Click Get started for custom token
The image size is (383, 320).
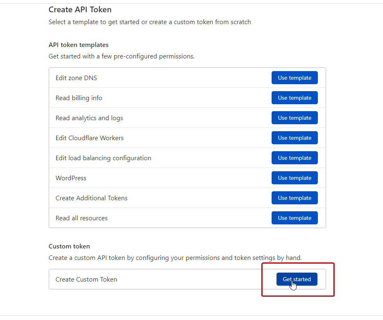point(297,279)
